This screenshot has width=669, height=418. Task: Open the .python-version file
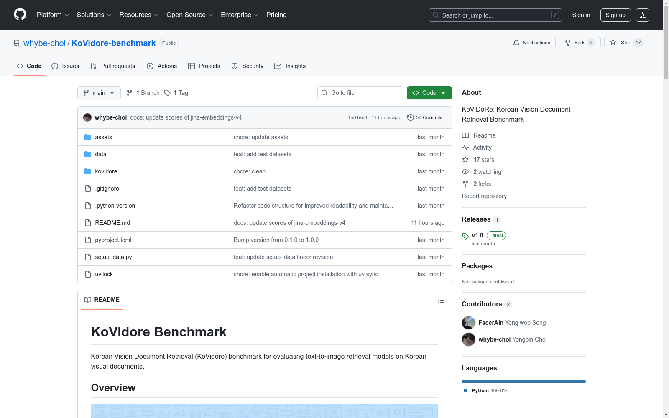[x=115, y=206]
